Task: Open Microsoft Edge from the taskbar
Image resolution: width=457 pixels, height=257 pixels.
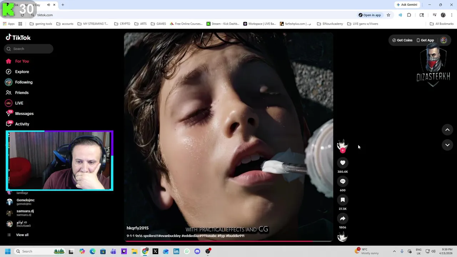Action: coord(92,251)
